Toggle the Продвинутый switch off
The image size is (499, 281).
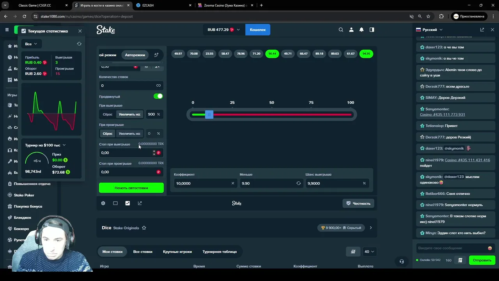tap(158, 96)
